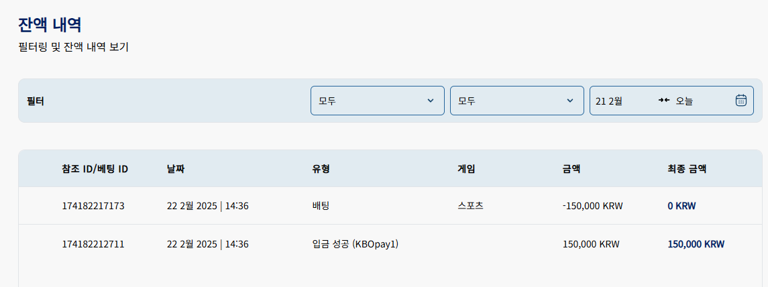Click the 잔액 내역 page heading
The width and height of the screenshot is (768, 287).
click(x=50, y=25)
